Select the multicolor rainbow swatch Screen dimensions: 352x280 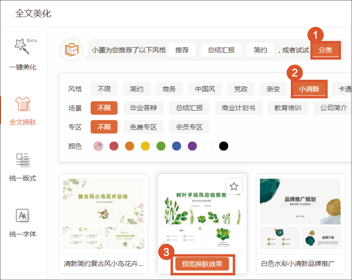98,146
